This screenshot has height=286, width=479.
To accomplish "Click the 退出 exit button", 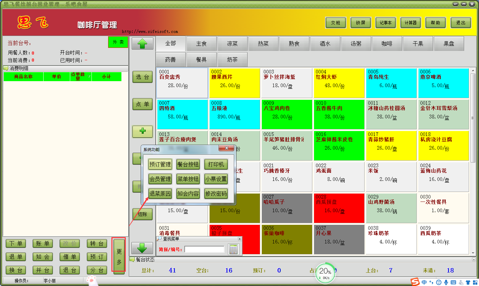I will click(x=461, y=23).
